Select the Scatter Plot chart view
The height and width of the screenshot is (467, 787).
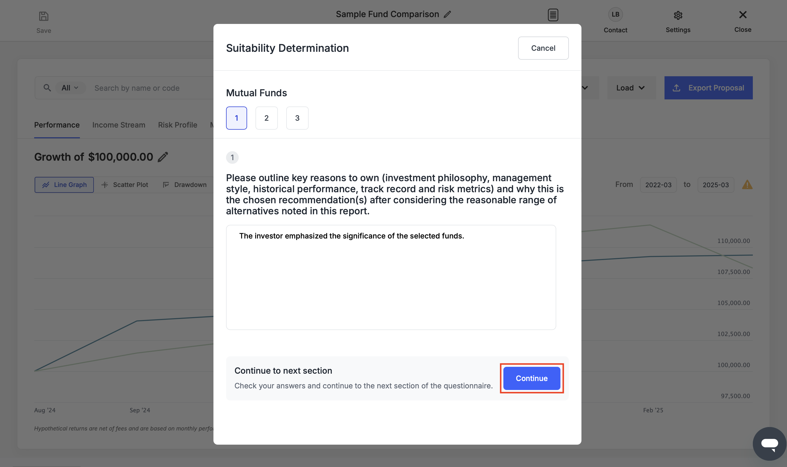[x=125, y=185]
